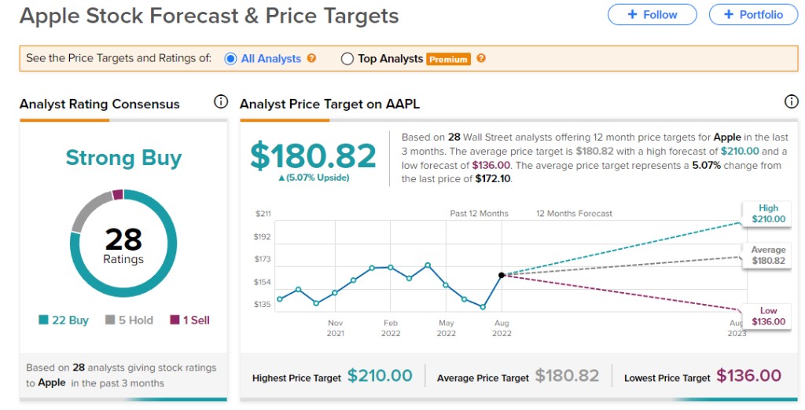Image resolution: width=805 pixels, height=410 pixels.
Task: Click the Premium badge label
Action: click(x=448, y=59)
